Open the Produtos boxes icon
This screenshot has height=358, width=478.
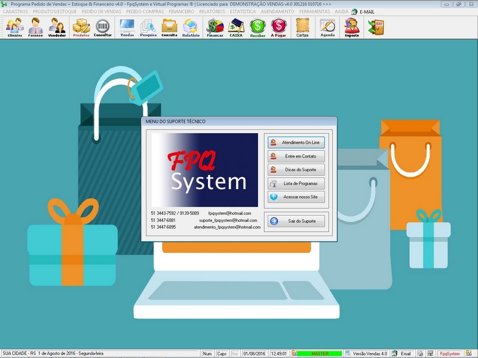(81, 27)
